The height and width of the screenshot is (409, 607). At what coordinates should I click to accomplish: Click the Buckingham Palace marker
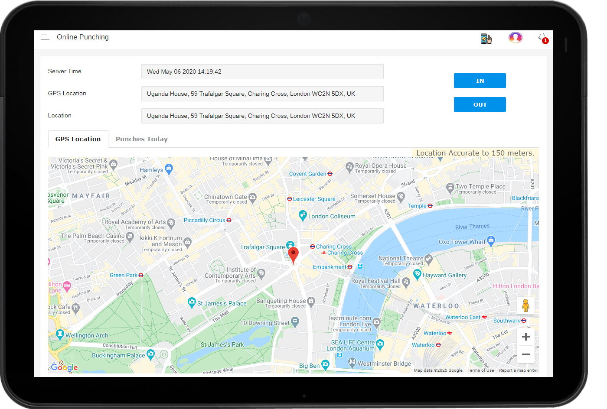click(151, 354)
